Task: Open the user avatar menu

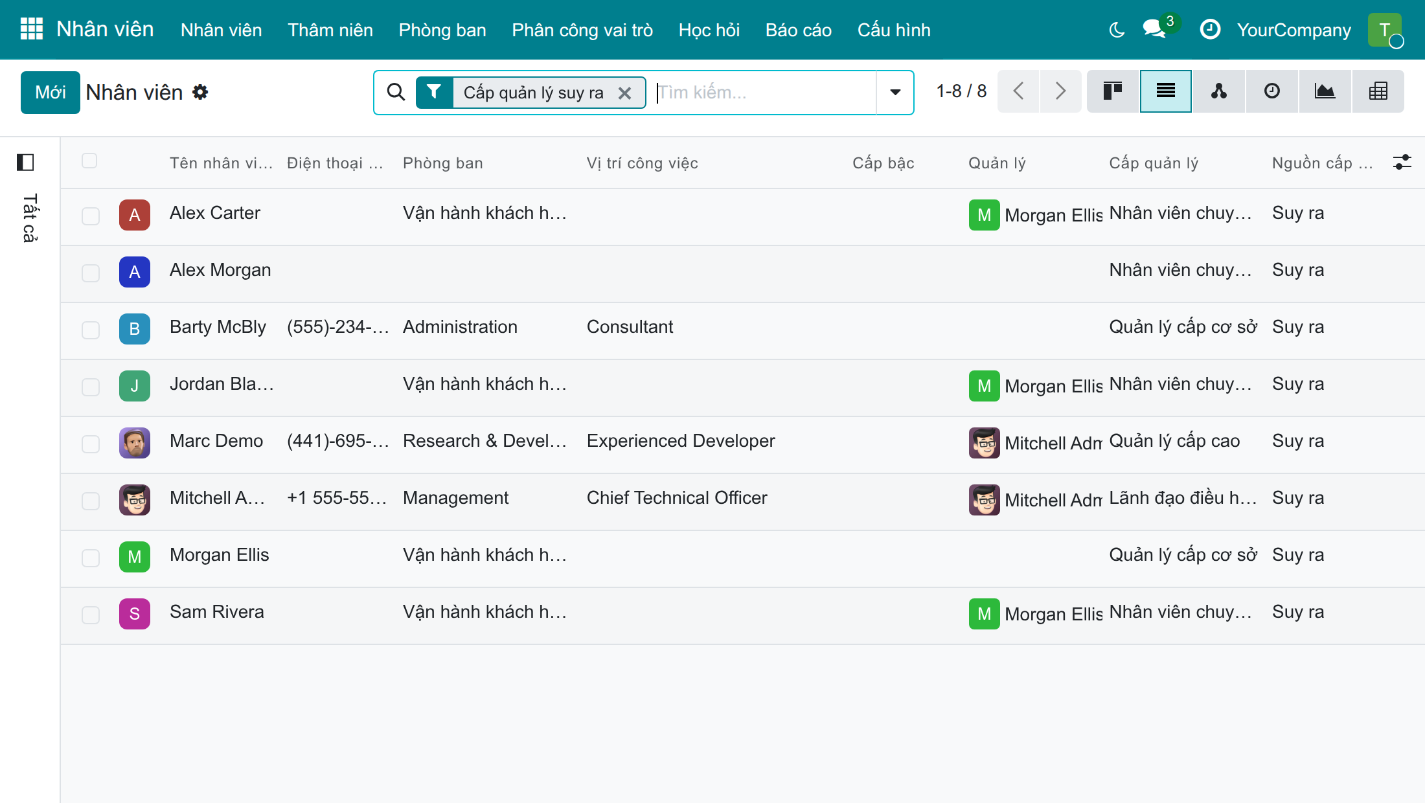Action: click(1385, 30)
